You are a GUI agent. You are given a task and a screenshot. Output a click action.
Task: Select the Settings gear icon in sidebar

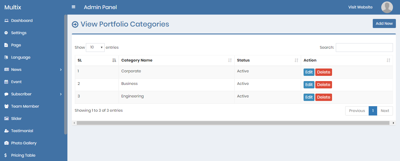pos(6,33)
